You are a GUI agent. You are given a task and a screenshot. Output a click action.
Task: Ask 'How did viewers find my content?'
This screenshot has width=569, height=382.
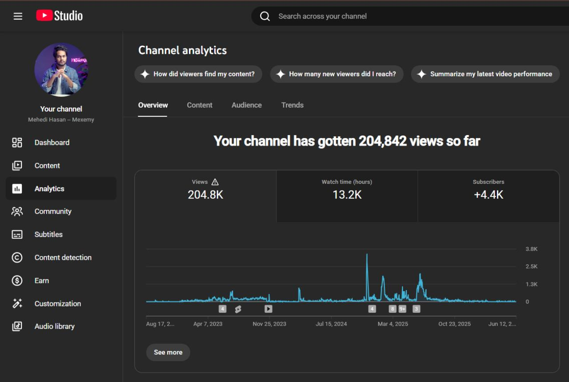tap(198, 74)
